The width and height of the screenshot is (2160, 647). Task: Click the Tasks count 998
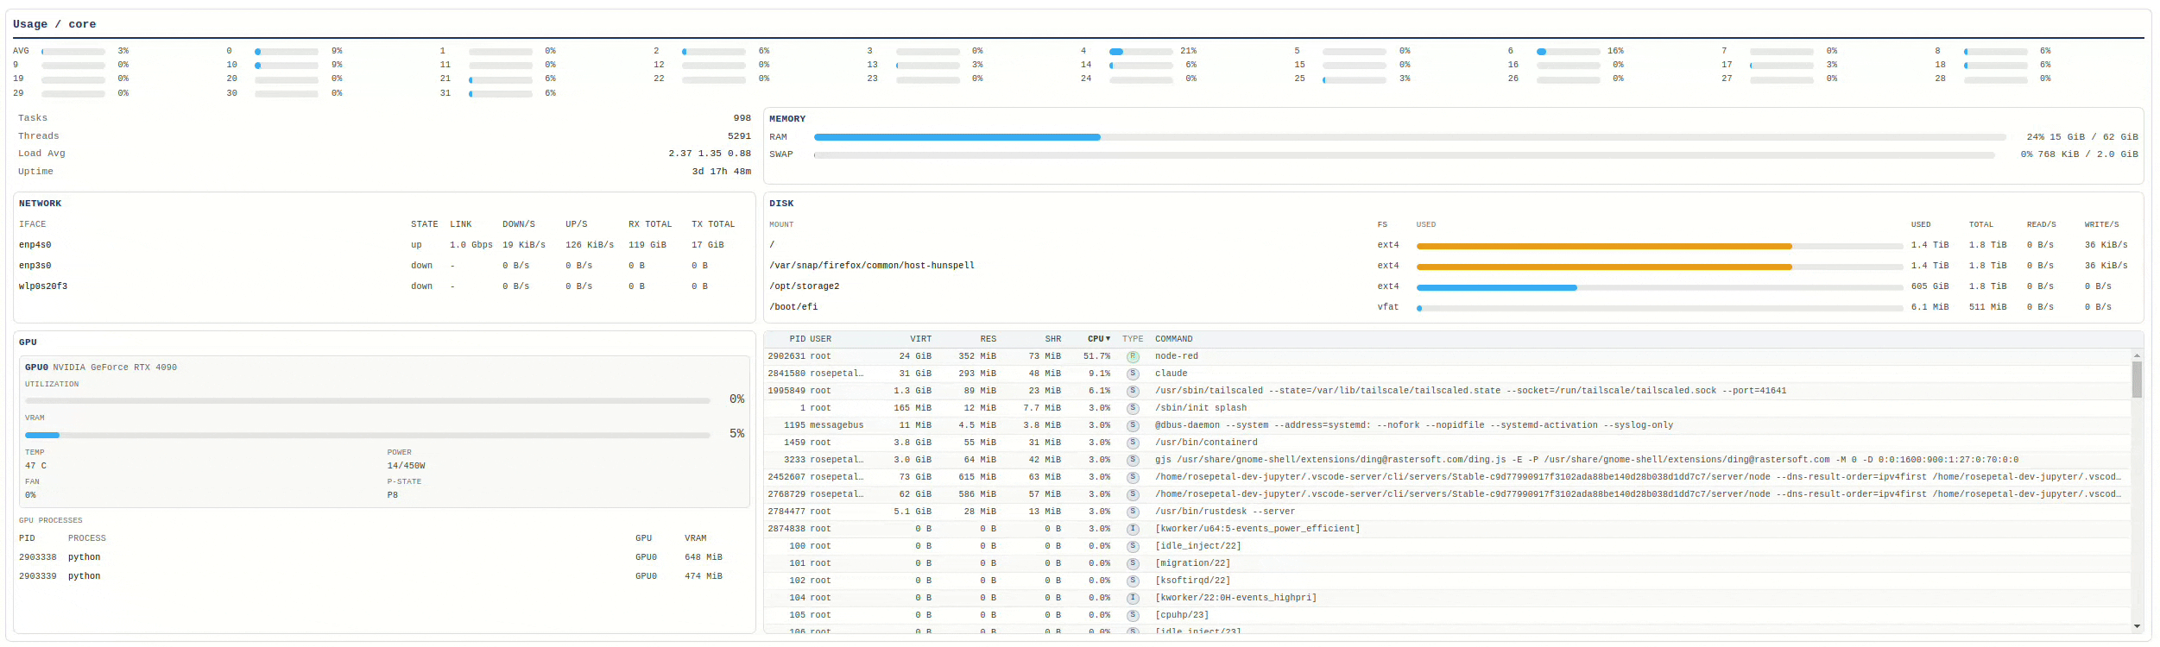coord(742,118)
